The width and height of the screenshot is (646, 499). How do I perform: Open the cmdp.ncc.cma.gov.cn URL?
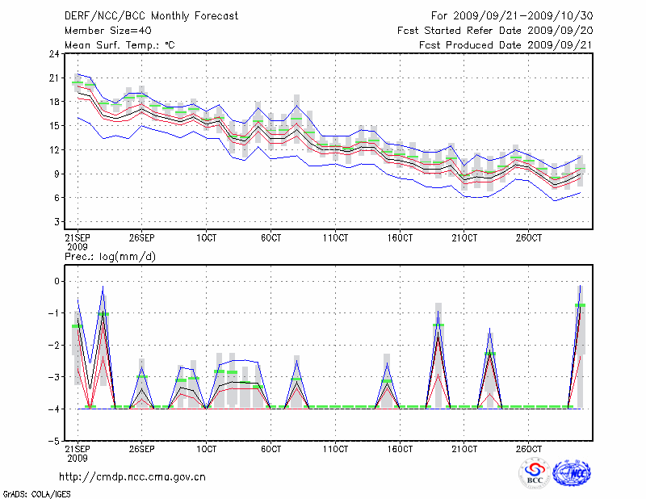[132, 476]
